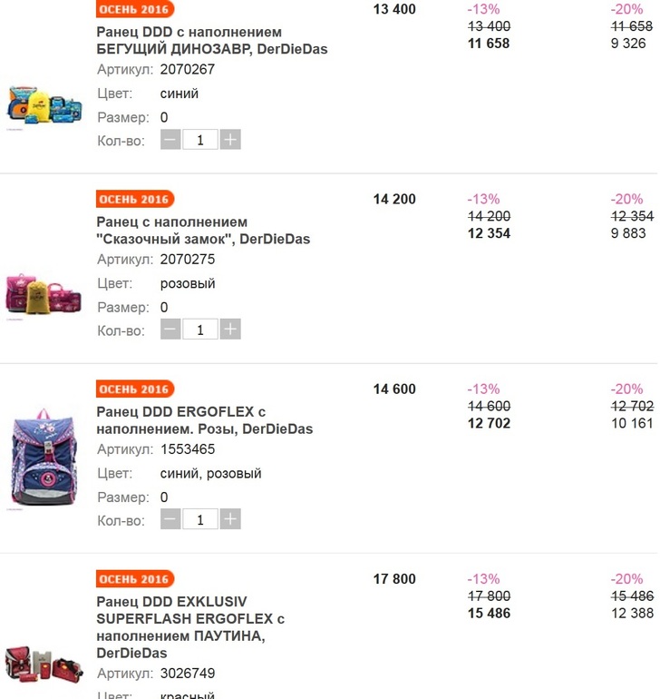
Task: Focus quantity input for ERGOFLEX Розы satchel
Action: pyautogui.click(x=200, y=519)
